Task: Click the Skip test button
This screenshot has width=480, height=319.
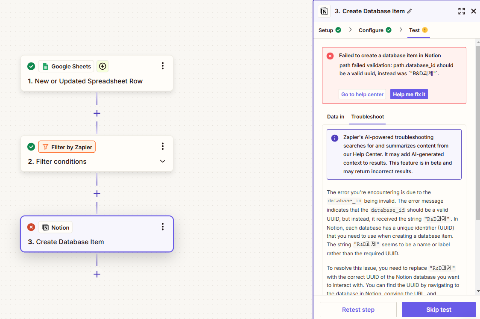Action: coord(439,310)
